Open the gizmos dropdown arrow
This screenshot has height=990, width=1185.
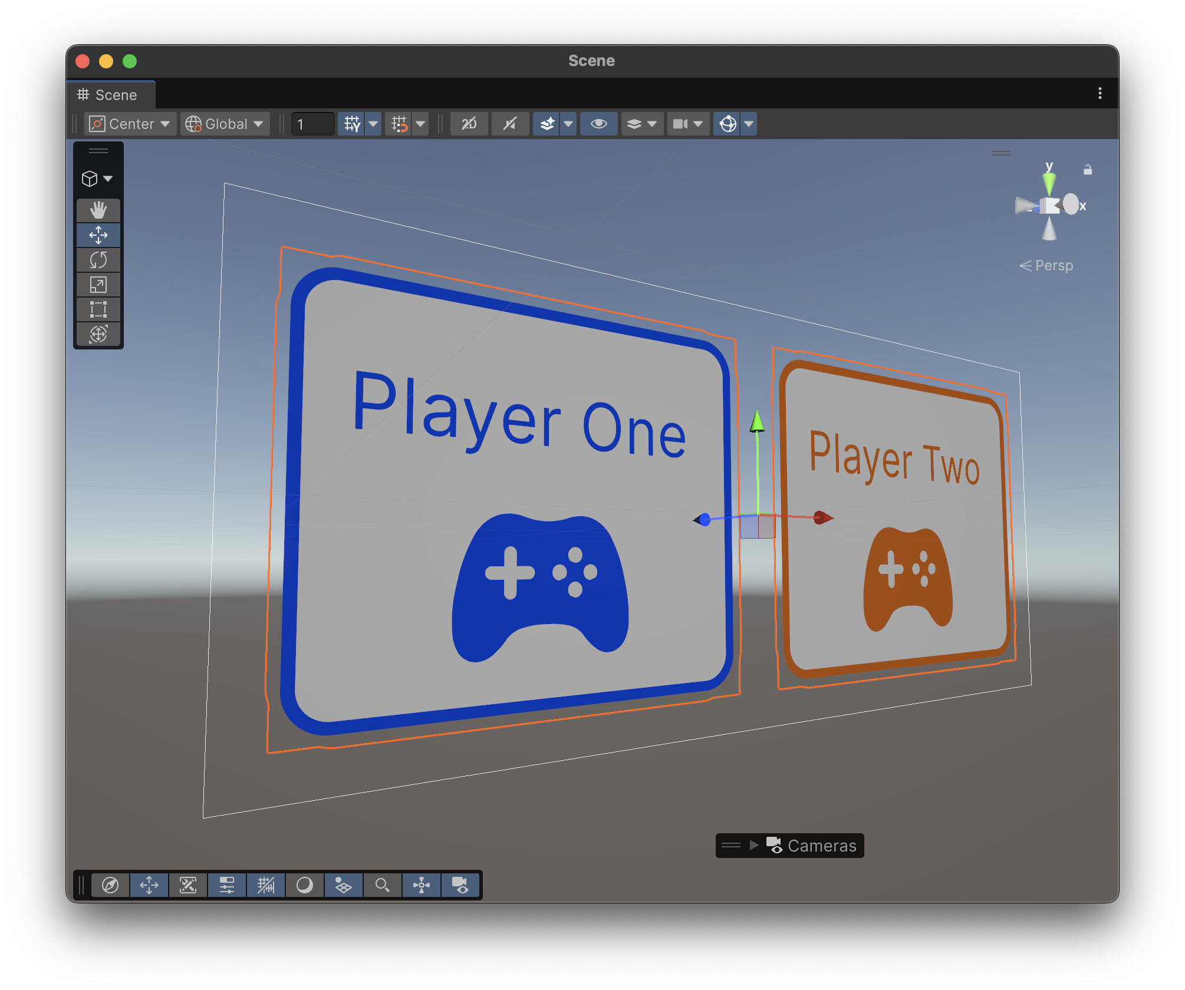[748, 124]
